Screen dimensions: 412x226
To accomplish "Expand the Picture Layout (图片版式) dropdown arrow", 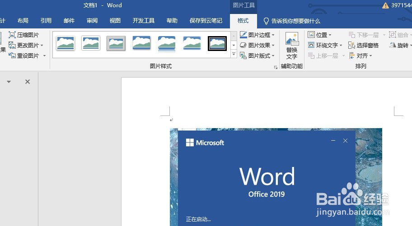I will pos(273,55).
